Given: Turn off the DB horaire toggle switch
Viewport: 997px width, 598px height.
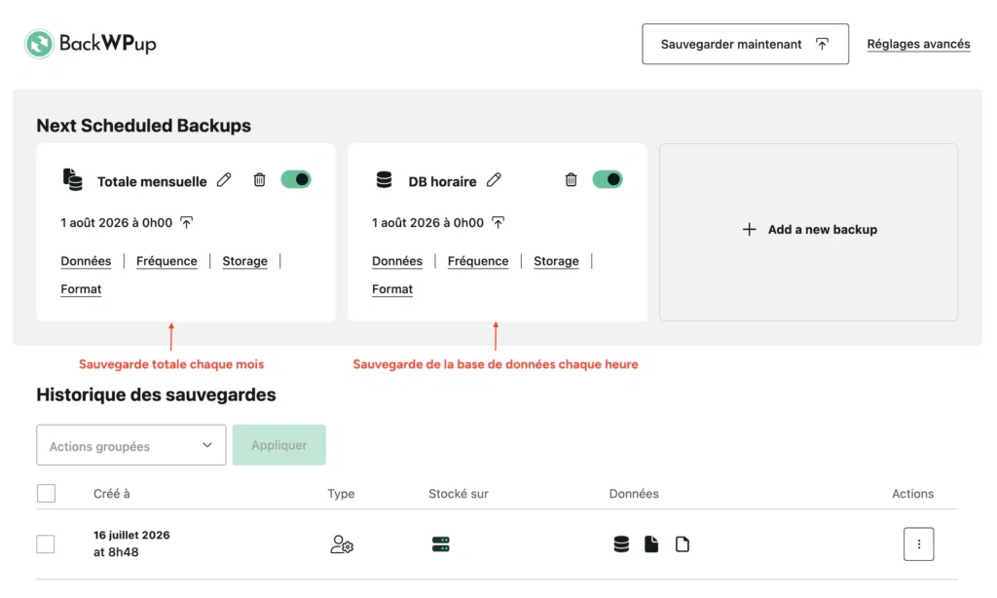Looking at the screenshot, I should tap(608, 179).
